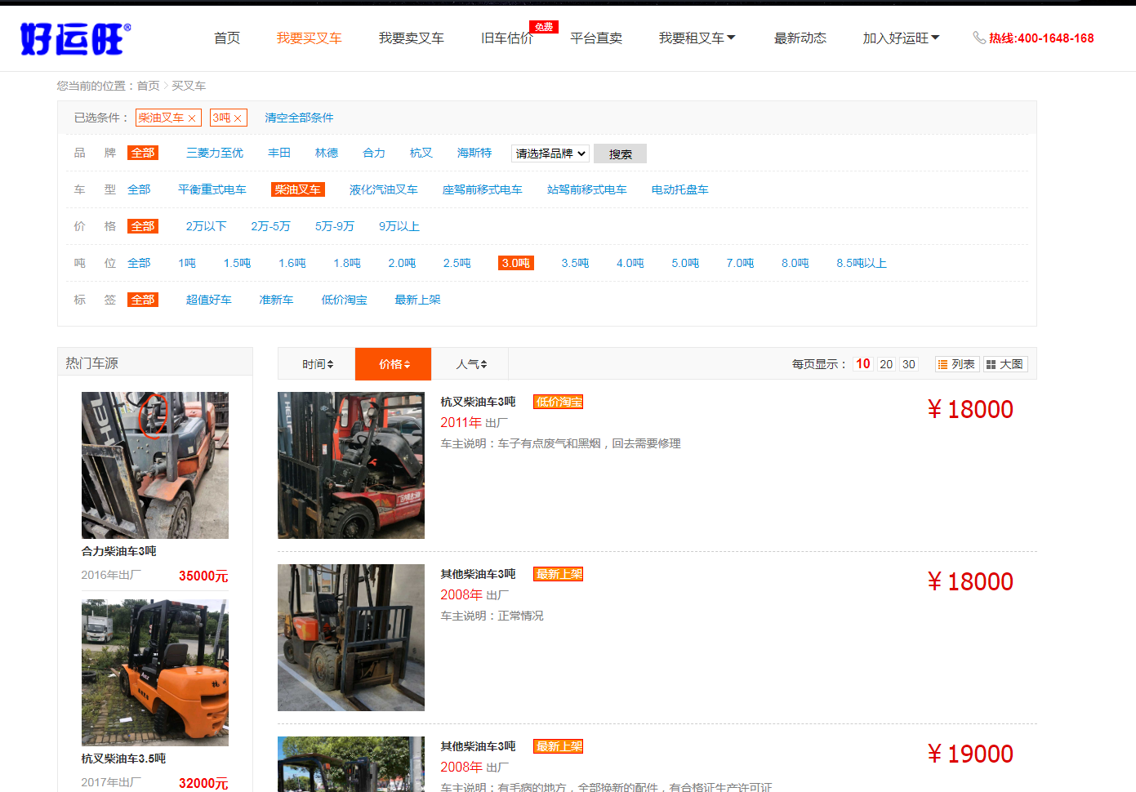The image size is (1136, 792).
Task: Open 我要卖叉车 nav item
Action: pyautogui.click(x=411, y=38)
